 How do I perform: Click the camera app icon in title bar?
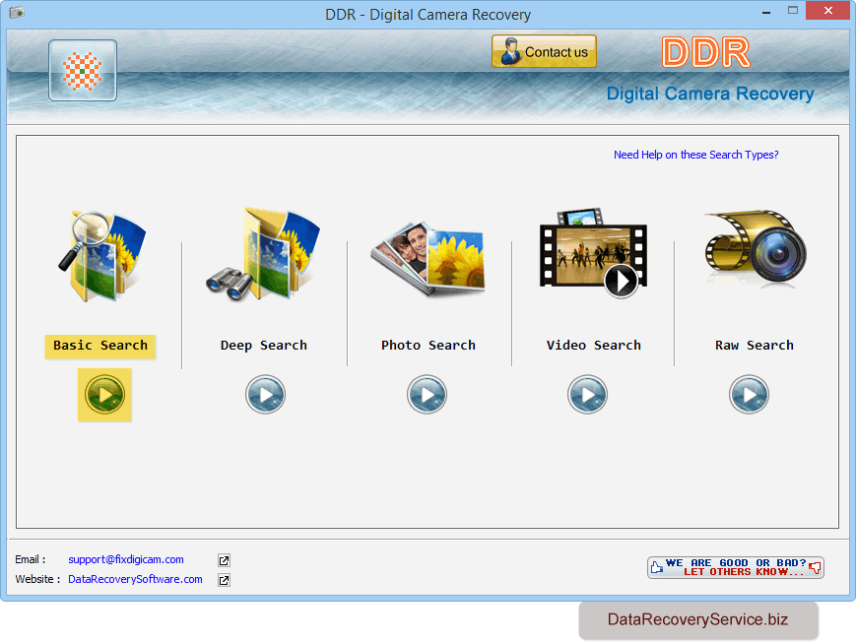tap(17, 12)
